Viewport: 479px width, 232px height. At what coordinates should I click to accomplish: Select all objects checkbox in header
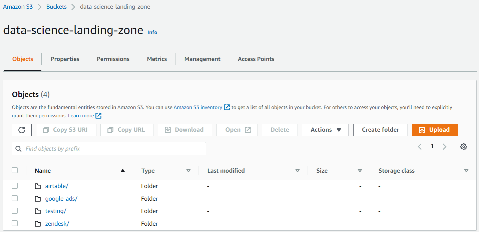[x=15, y=170]
